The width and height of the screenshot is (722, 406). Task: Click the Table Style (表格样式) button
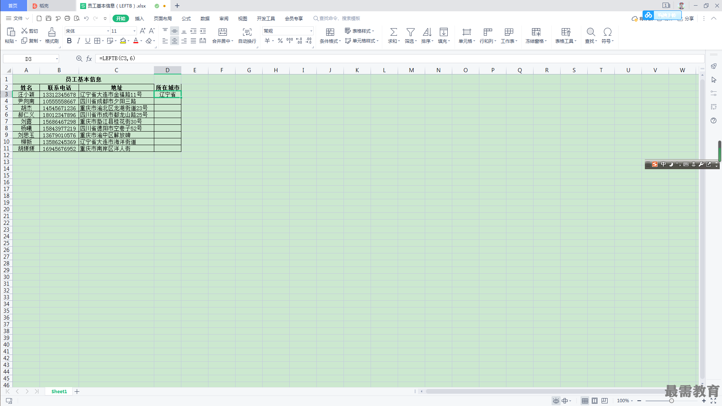tap(359, 31)
